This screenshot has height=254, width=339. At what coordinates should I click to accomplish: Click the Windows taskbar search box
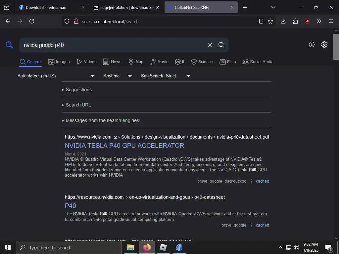(69, 247)
